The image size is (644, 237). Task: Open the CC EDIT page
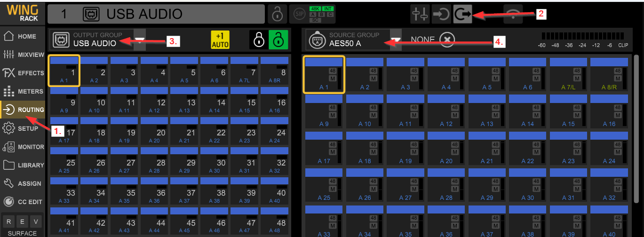(23, 202)
